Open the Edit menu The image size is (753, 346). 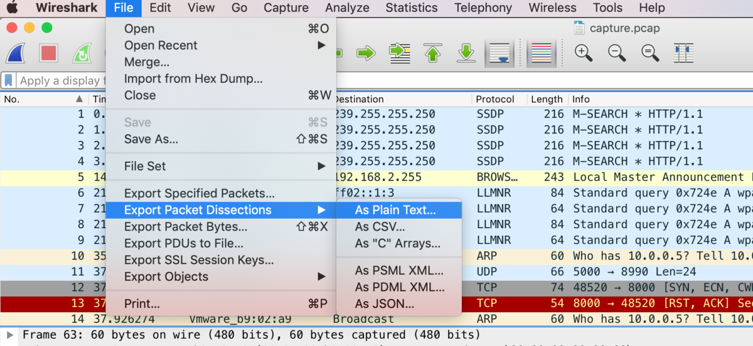click(161, 8)
